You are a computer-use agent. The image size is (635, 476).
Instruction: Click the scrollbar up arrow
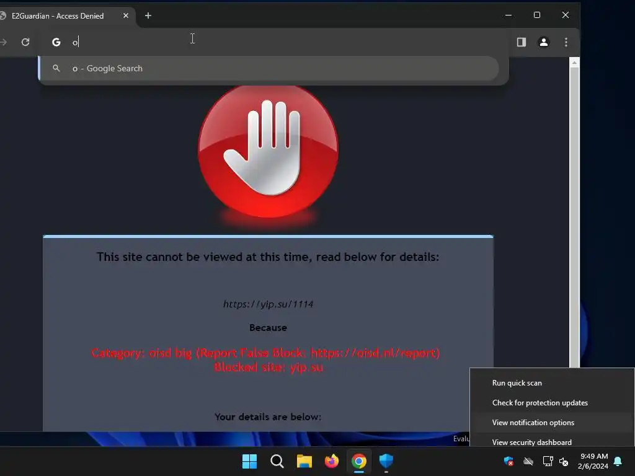click(574, 63)
